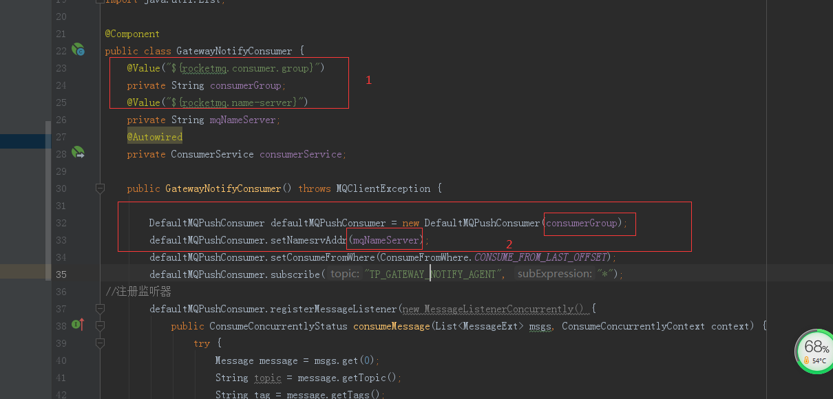Click the circular 68% battery widget
The height and width of the screenshot is (399, 833).
click(814, 351)
